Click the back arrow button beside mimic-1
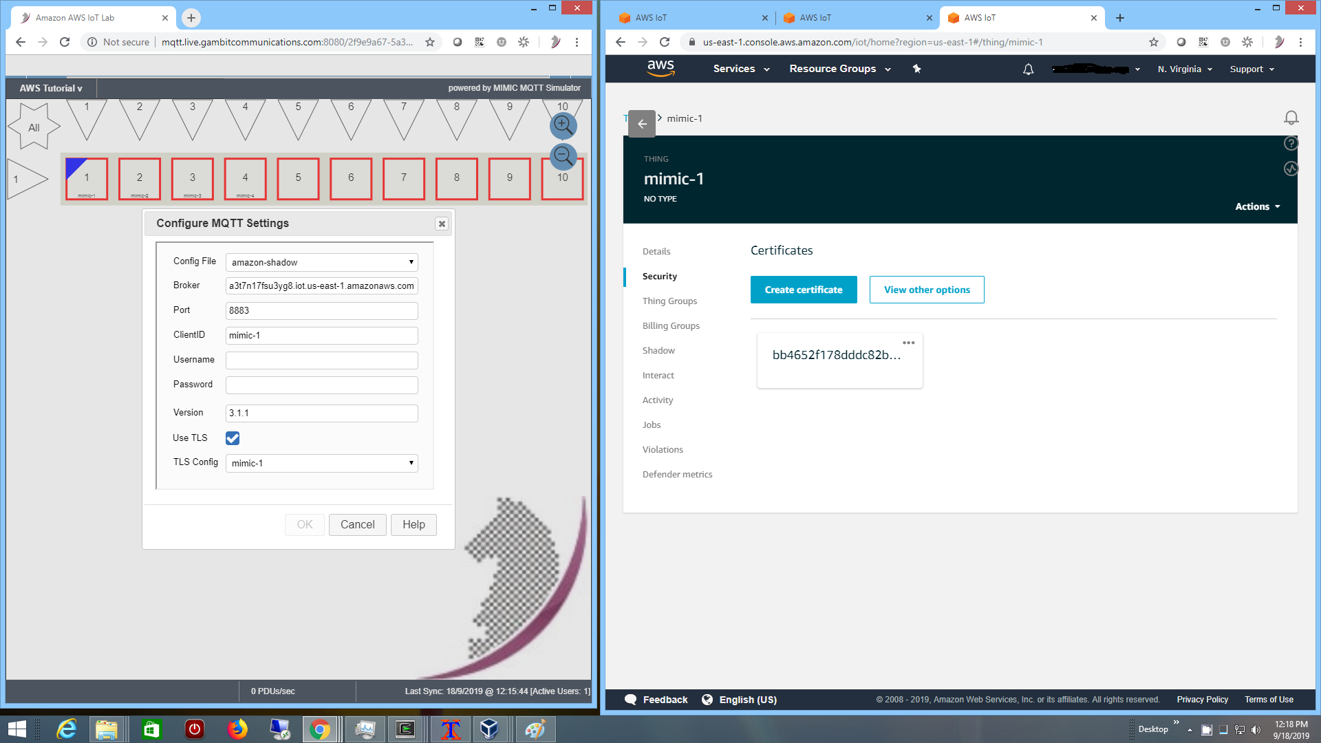The width and height of the screenshot is (1321, 743). (x=642, y=124)
